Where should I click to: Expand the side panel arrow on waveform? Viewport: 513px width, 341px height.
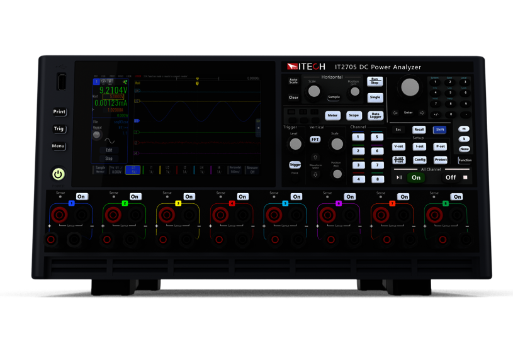pyautogui.click(x=257, y=128)
